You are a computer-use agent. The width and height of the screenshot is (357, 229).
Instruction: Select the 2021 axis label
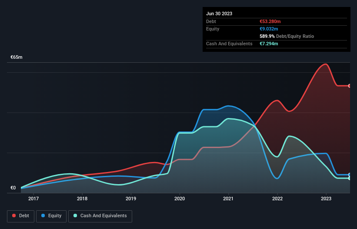pyautogui.click(x=228, y=199)
